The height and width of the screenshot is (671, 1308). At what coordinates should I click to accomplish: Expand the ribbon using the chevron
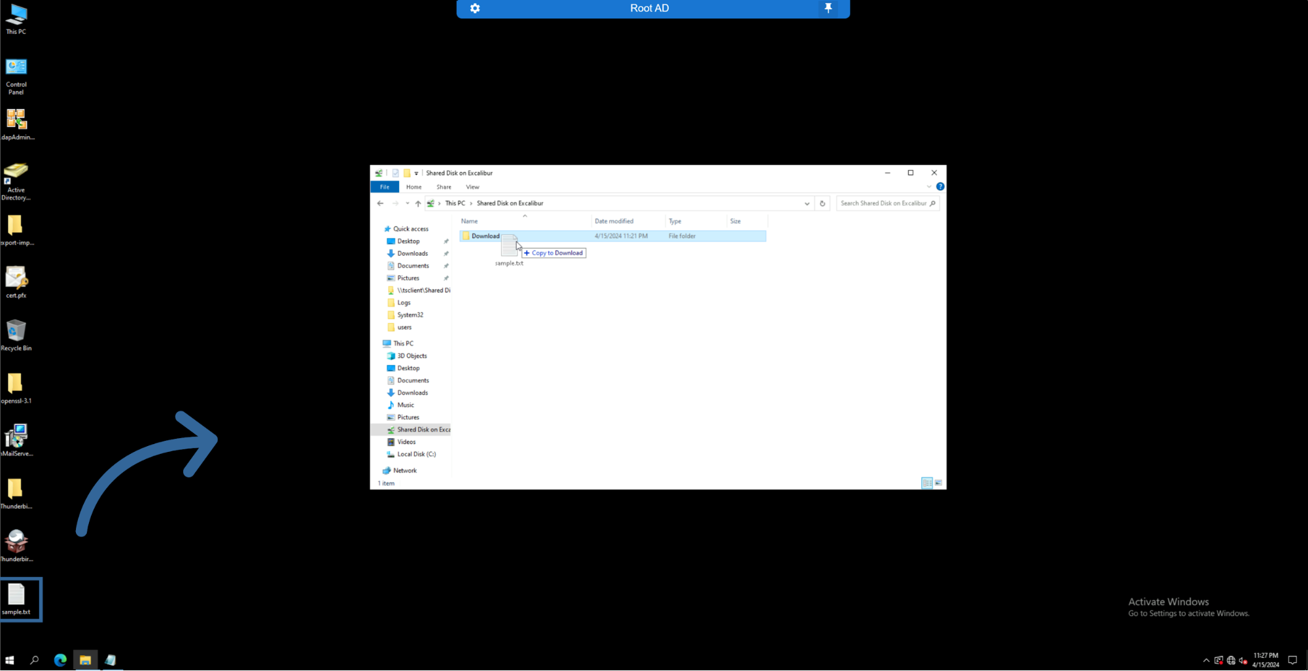click(x=928, y=187)
